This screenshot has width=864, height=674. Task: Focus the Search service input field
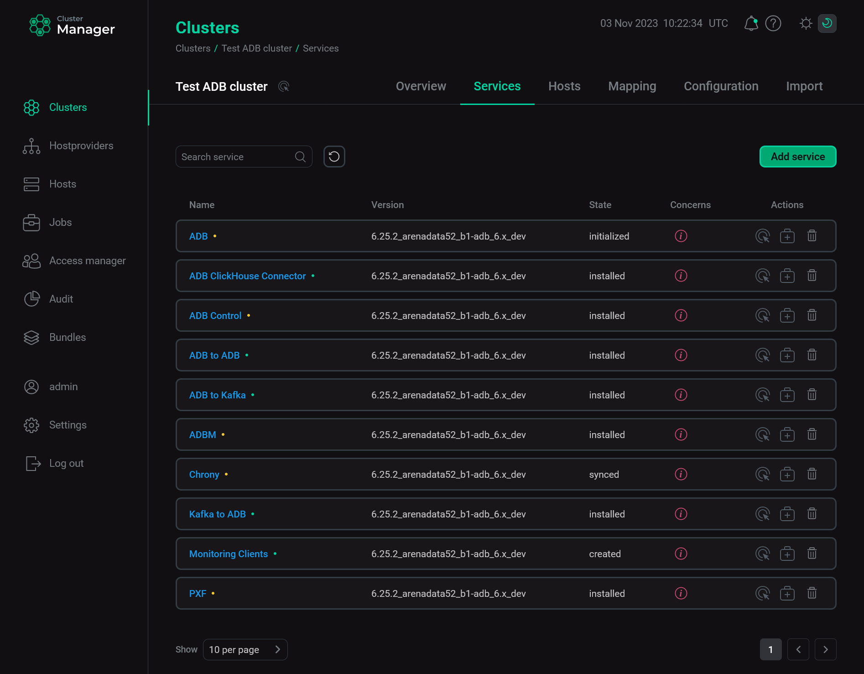tap(244, 157)
